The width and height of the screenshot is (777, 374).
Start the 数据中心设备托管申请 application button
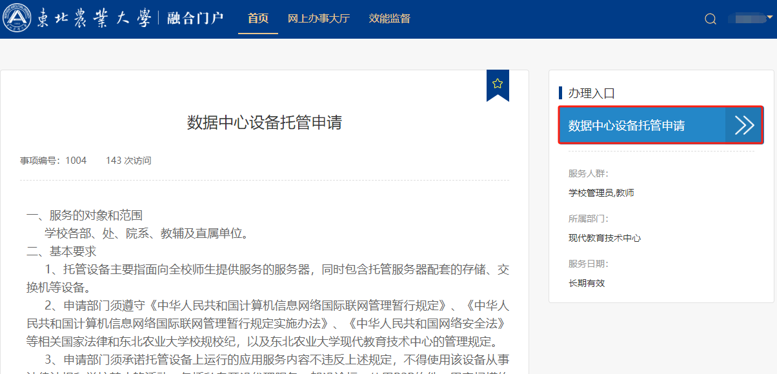coord(661,125)
